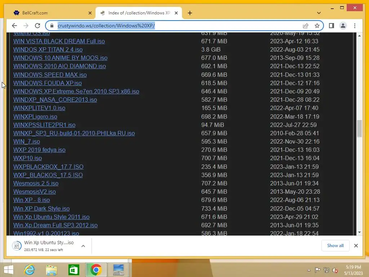Open the computer taskbar app icon
The width and height of the screenshot is (369, 277).
pyautogui.click(x=118, y=270)
